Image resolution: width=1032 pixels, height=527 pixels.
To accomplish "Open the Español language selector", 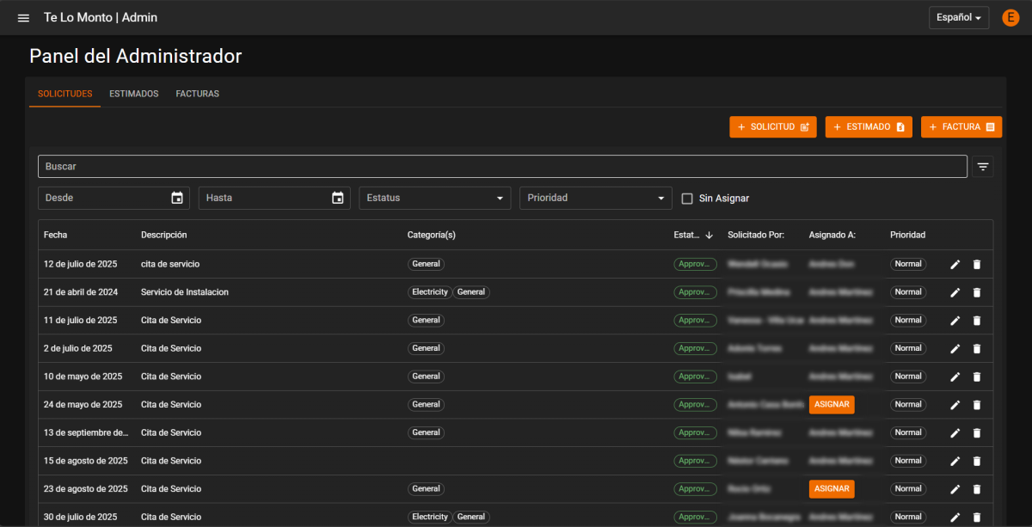I will point(958,17).
